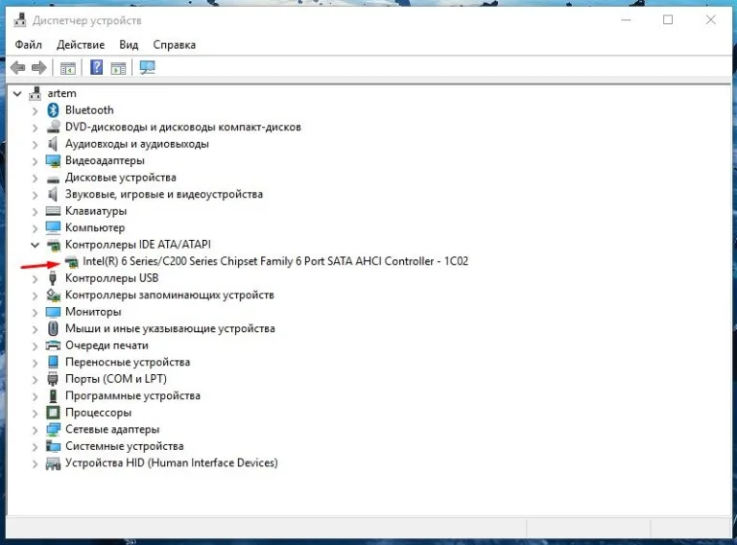Screen dimensions: 737x545
Task: Click the Сетевые адаптеры network icon
Action: (x=53, y=430)
